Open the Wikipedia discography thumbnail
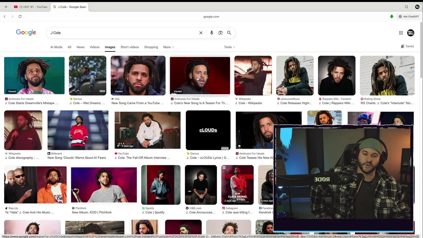 click(x=23, y=130)
